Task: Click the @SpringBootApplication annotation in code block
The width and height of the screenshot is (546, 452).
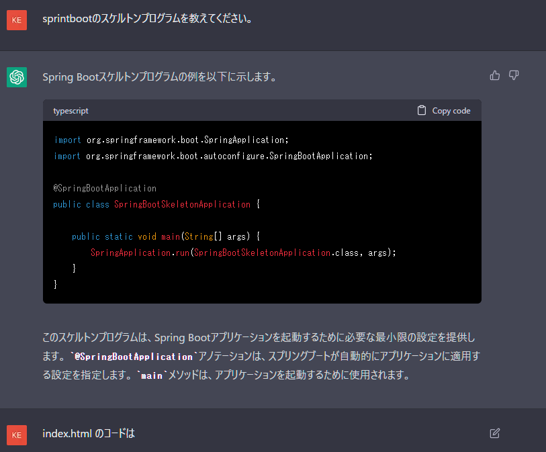Action: click(x=105, y=188)
